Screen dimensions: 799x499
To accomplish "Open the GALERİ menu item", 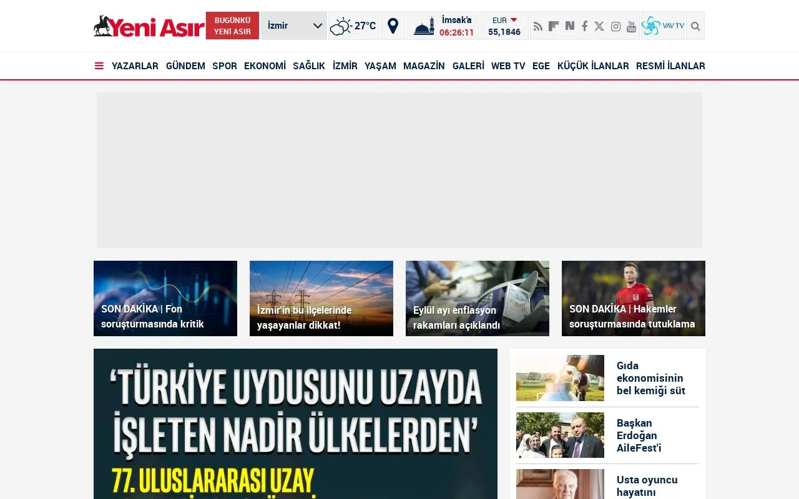I will 468,66.
